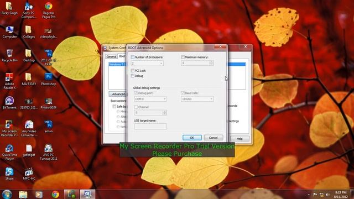Click Help in System Configuration window
Image resolution: width=354 pixels, height=199 pixels.
pos(240,139)
